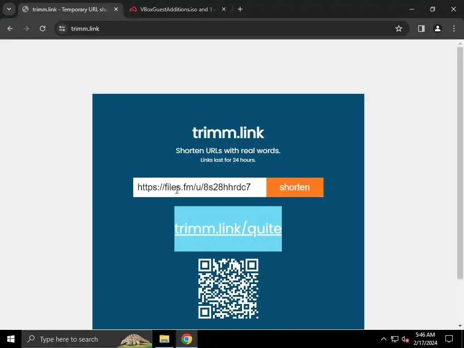Click the taskbar search box

click(x=87, y=339)
